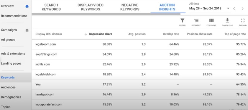The height and width of the screenshot is (110, 248).
Task: Click the Segment icon
Action: (196, 22)
